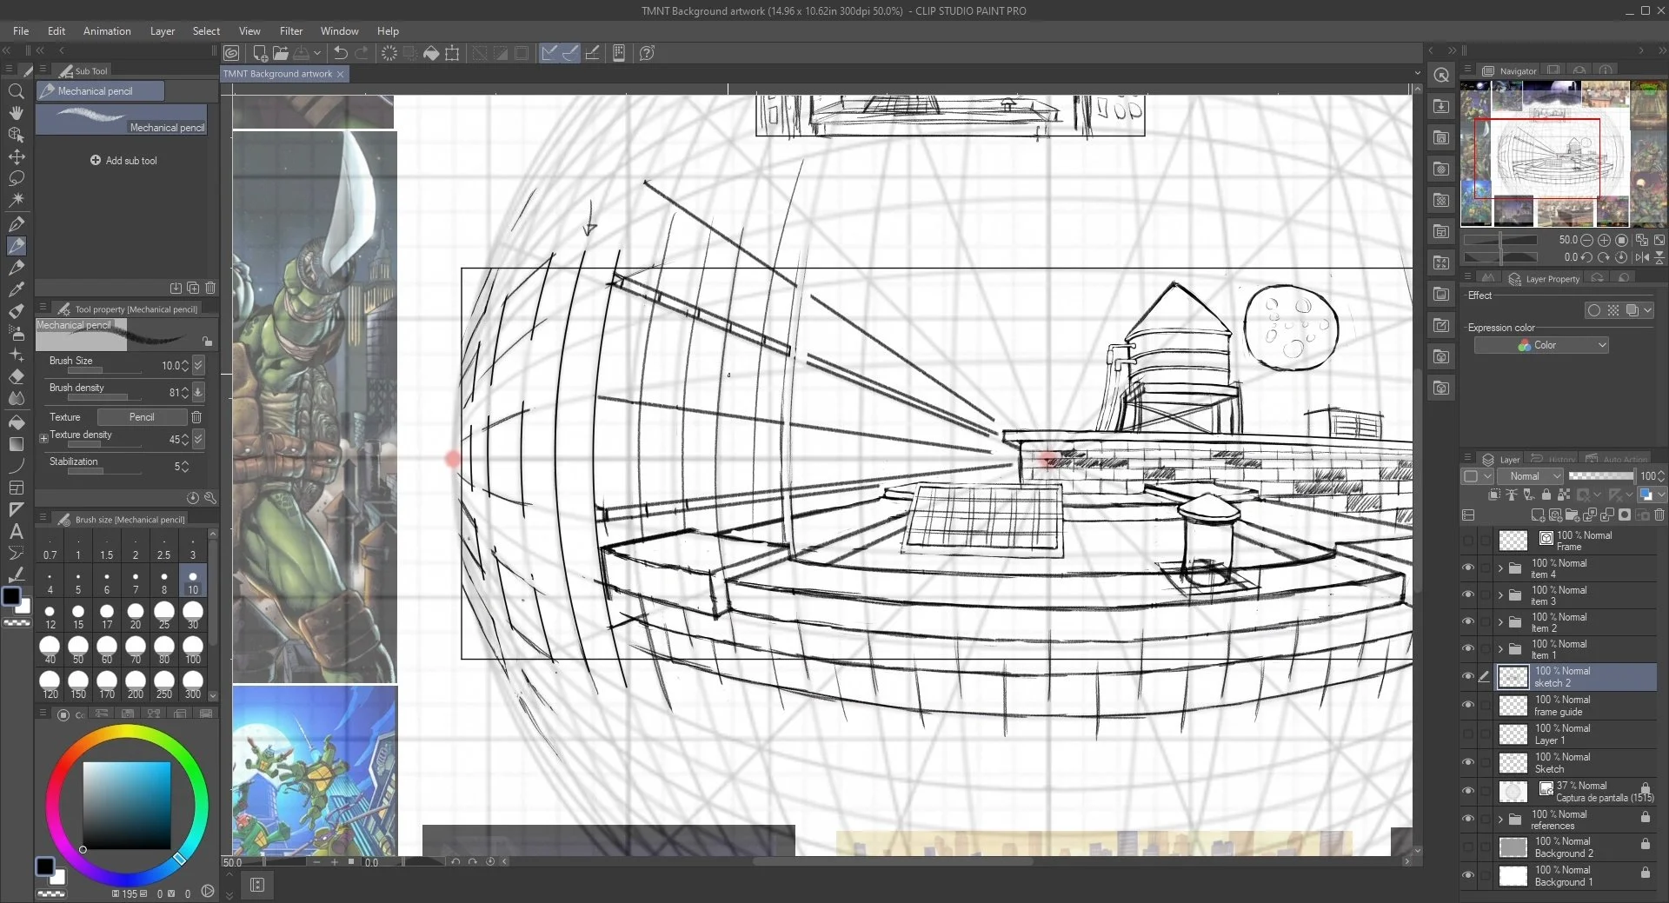Create a new raster layer
The width and height of the screenshot is (1669, 903).
click(x=1537, y=515)
